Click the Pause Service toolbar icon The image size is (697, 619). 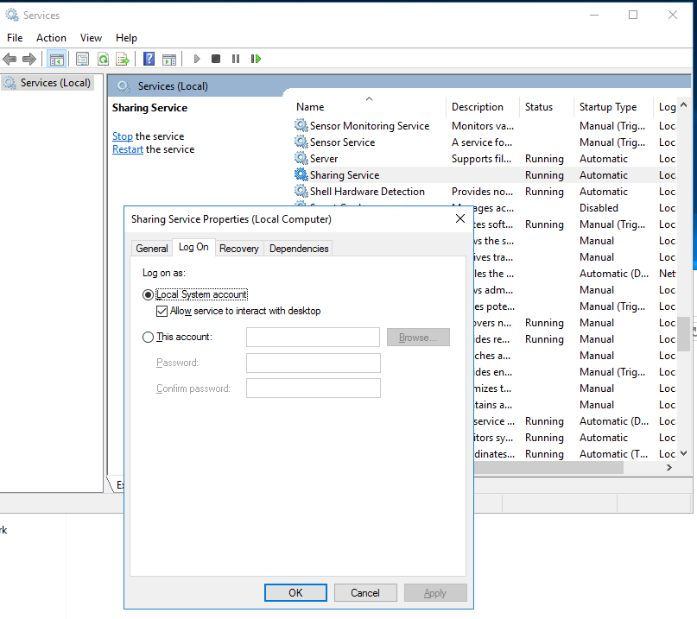tap(236, 59)
